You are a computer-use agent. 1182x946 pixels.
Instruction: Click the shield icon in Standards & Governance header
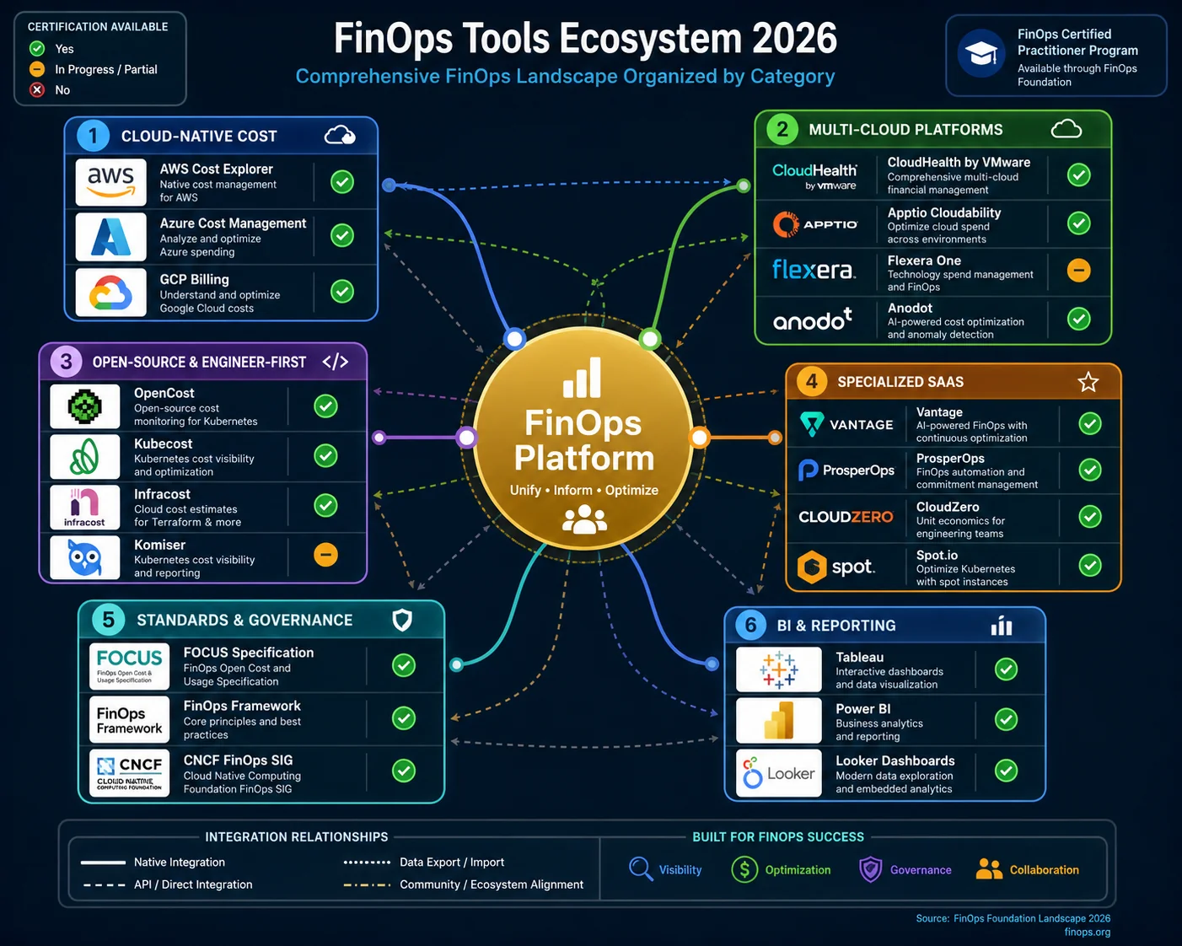pyautogui.click(x=402, y=621)
